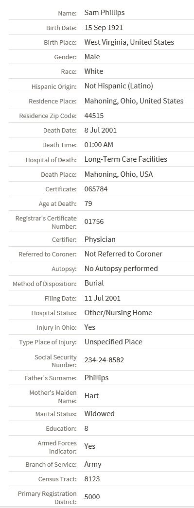Select the certificate number 065784
This screenshot has height=508, width=194.
(96, 189)
